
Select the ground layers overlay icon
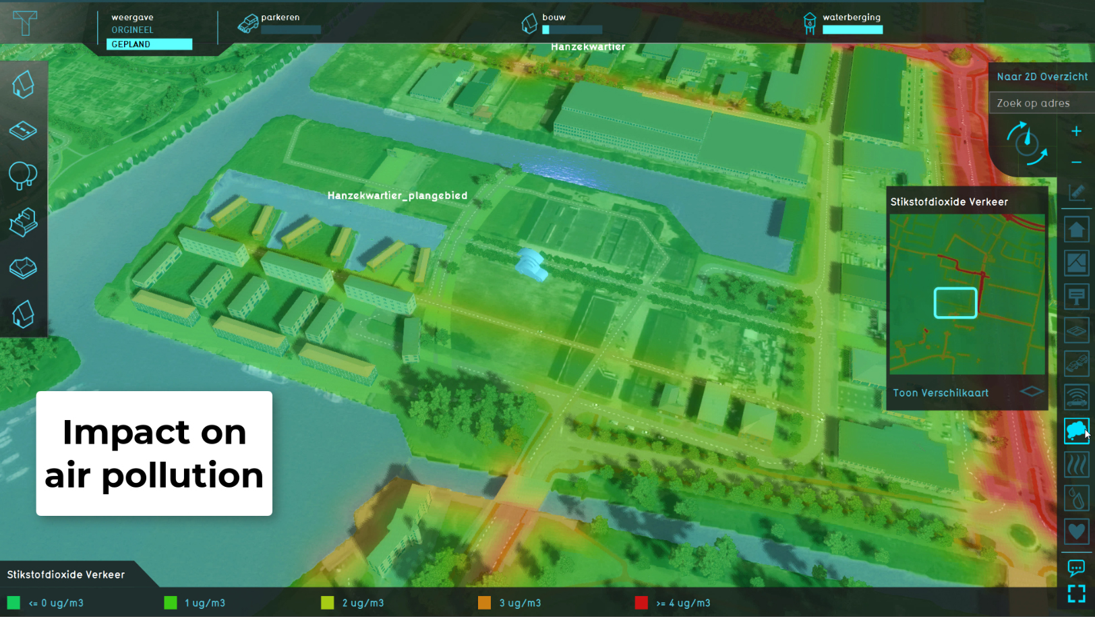tap(1077, 330)
